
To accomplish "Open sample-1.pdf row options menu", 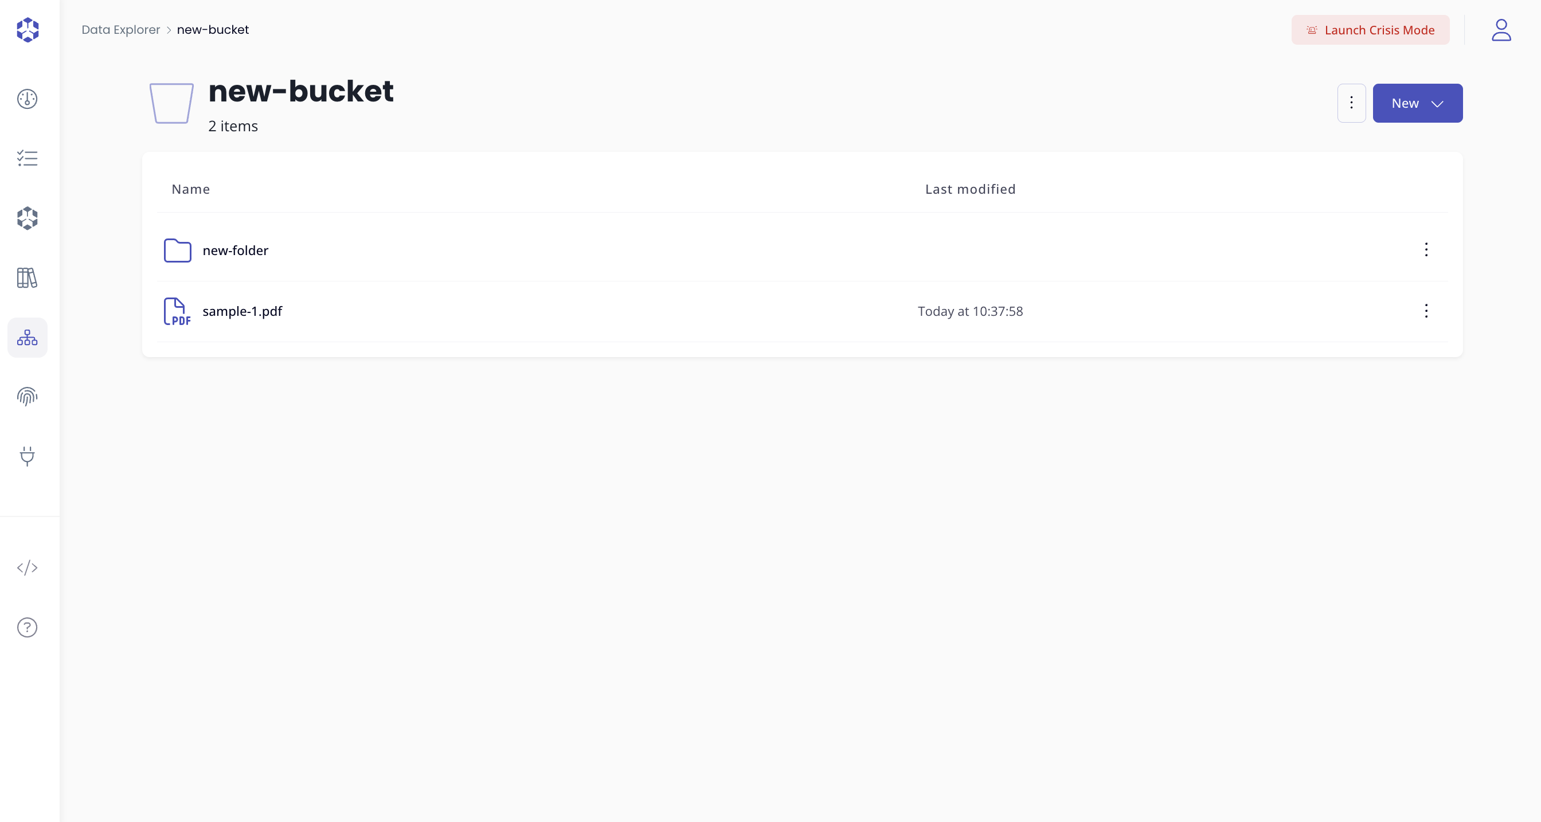I will (1426, 311).
